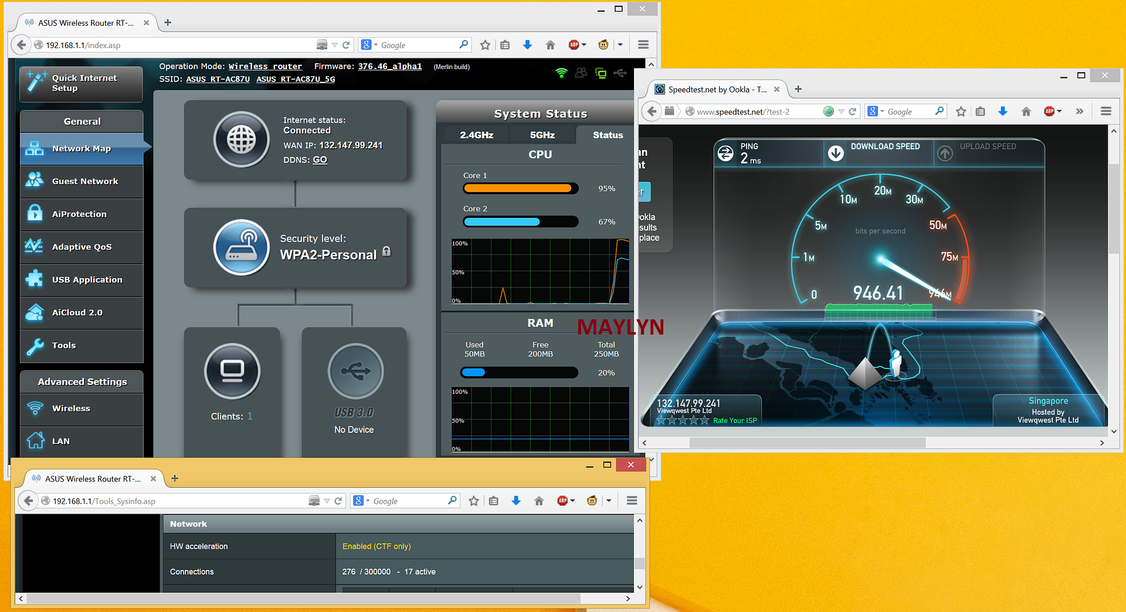1126x612 pixels.
Task: Click the USB 3.0 device icon
Action: [355, 371]
